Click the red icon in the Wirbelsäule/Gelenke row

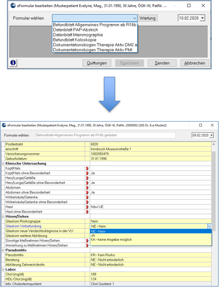click(88, 197)
